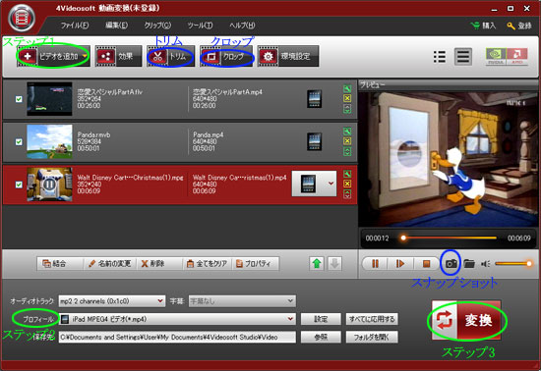
Task: Open the ツール(T) menu
Action: point(200,26)
